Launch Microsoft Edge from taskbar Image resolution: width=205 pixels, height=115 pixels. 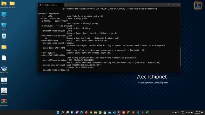click(81, 112)
